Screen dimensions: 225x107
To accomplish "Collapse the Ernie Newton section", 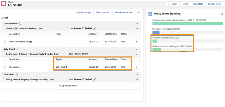I will pos(137,24).
